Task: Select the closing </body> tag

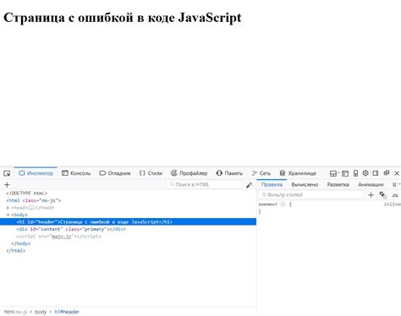Action: [x=21, y=243]
